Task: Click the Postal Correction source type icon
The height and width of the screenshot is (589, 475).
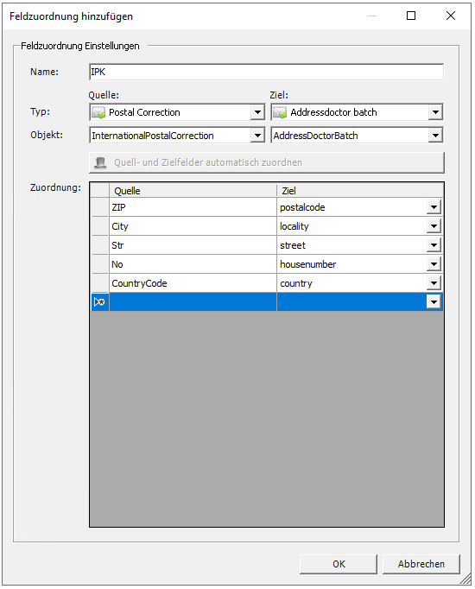Action: pyautogui.click(x=98, y=112)
